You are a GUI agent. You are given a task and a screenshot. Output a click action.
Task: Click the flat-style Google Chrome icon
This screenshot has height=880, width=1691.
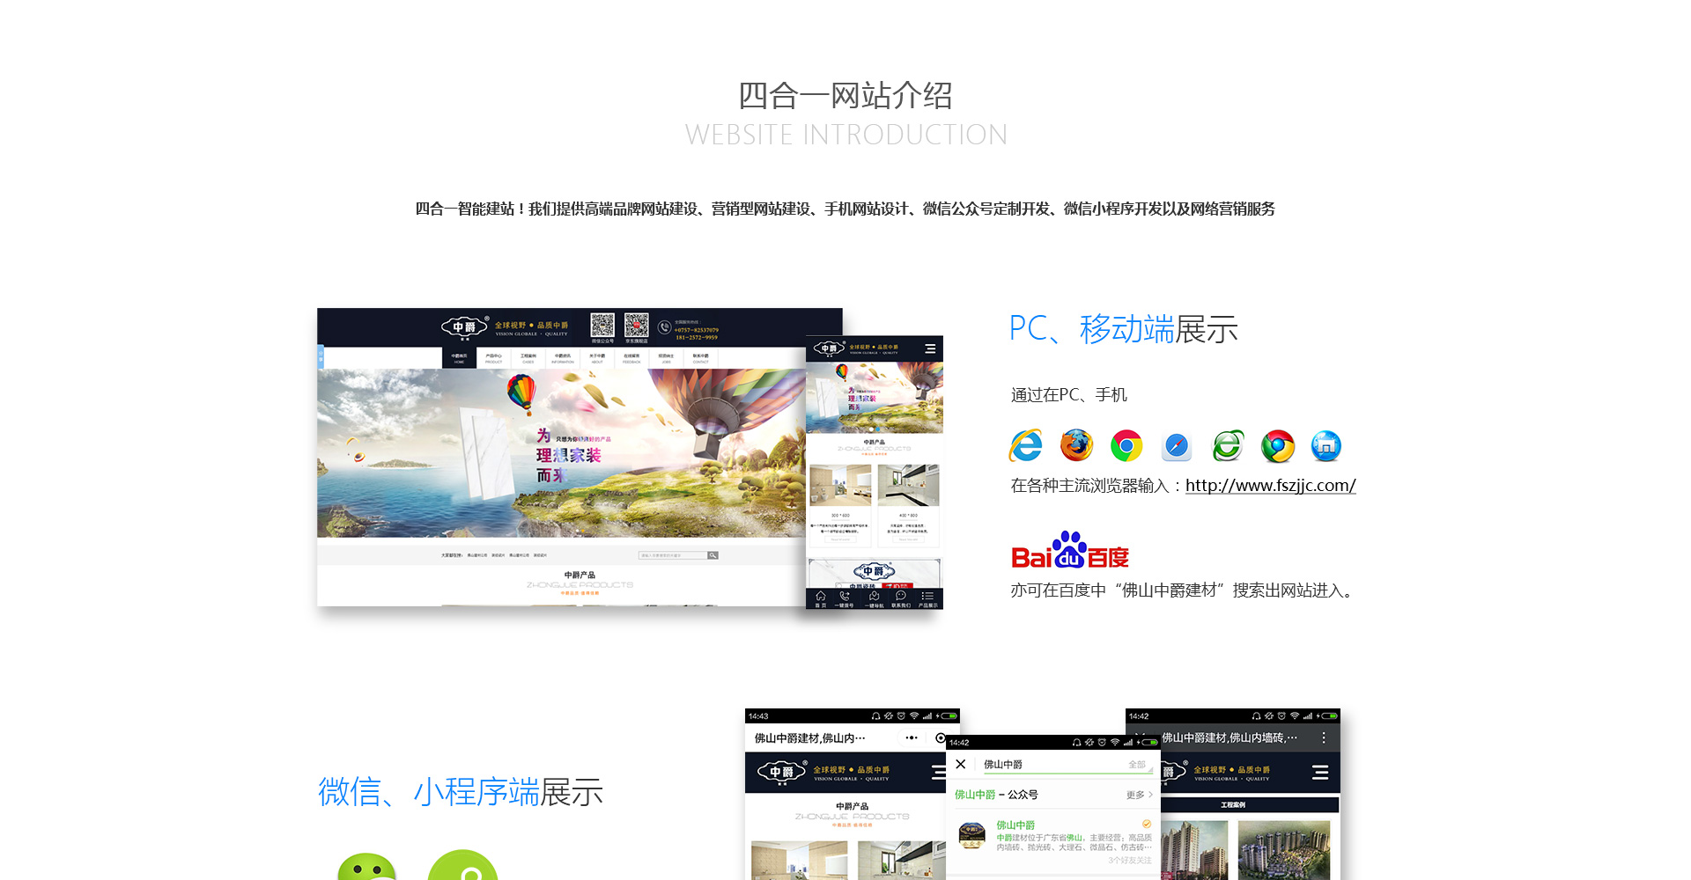pyautogui.click(x=1126, y=446)
